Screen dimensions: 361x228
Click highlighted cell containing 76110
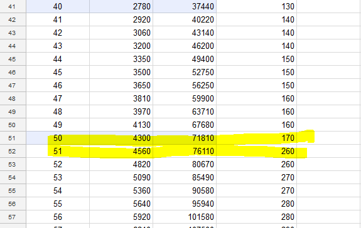[185, 151]
